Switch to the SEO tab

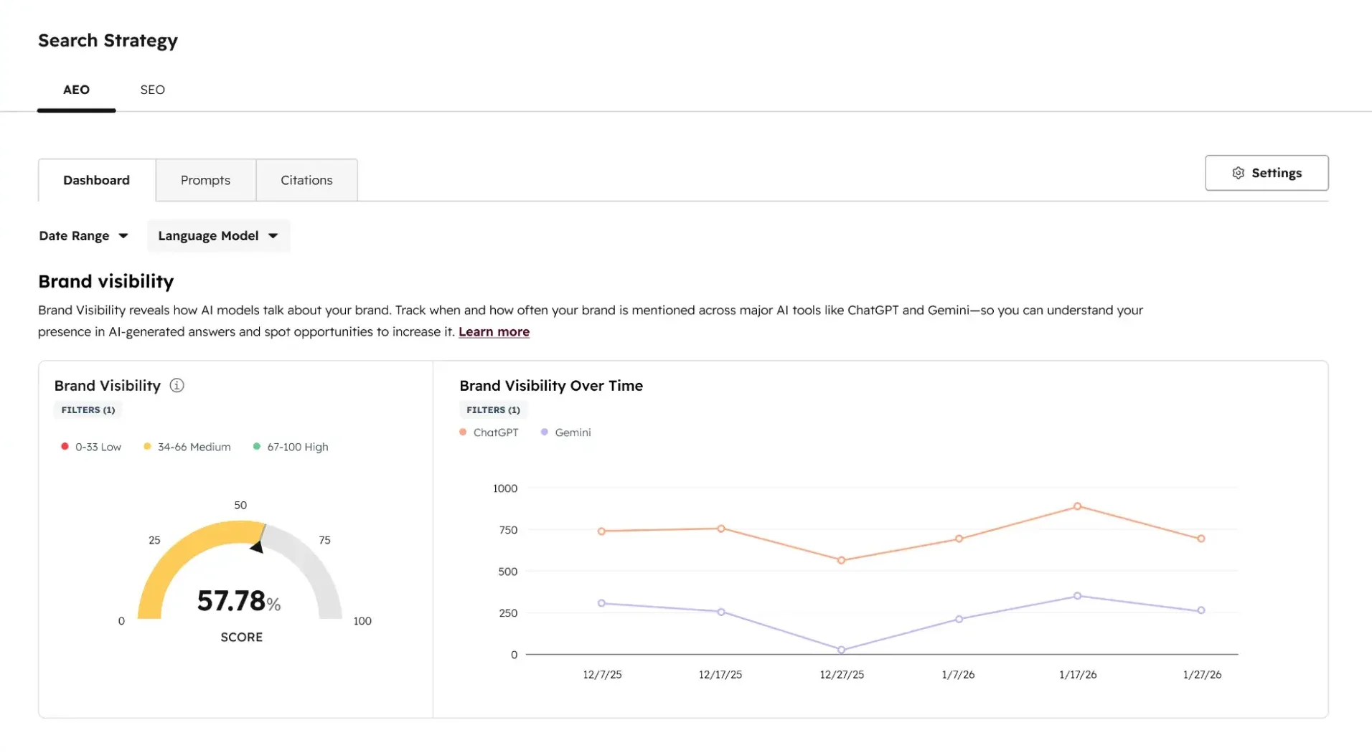(152, 90)
